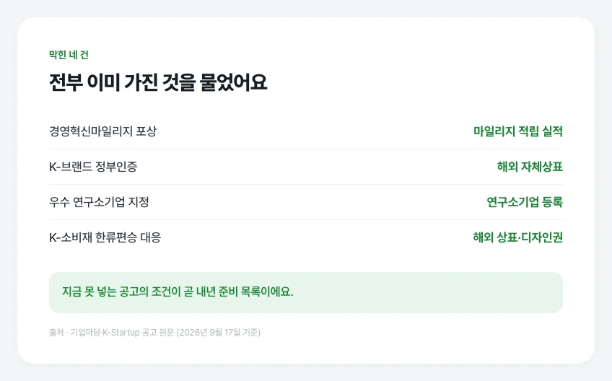Select the 'K-브랜드 정부인증' row label
Image resolution: width=612 pixels, height=381 pixels.
pos(93,167)
